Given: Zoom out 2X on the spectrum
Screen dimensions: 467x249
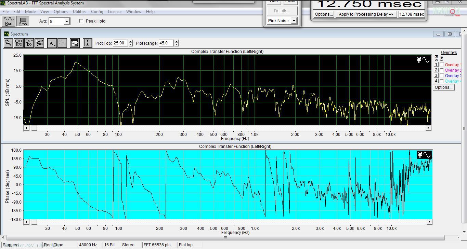Looking at the screenshot, I should click(x=29, y=43).
